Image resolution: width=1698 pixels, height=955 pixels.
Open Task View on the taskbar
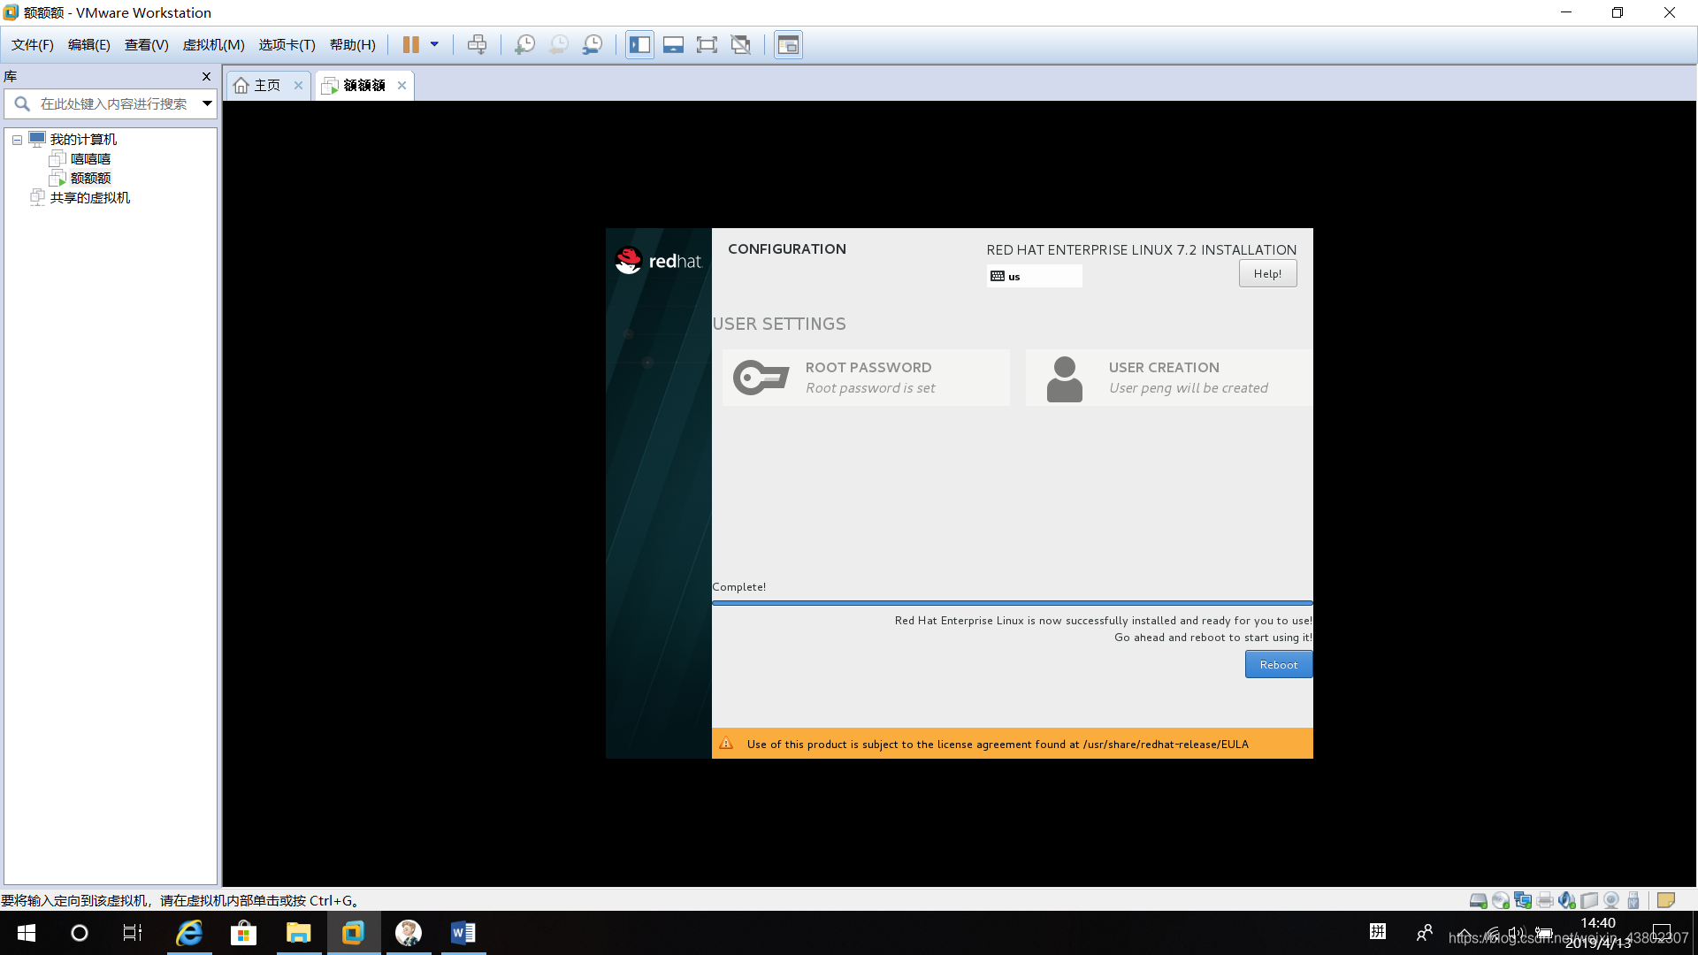(x=133, y=933)
